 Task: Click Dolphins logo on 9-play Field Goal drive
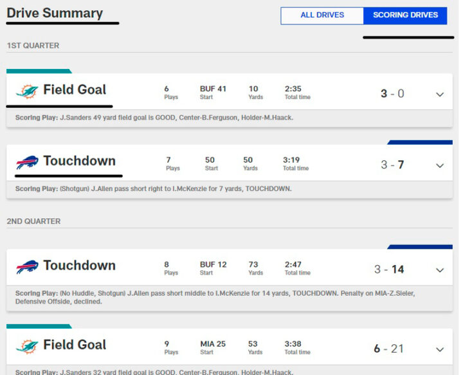(27, 346)
